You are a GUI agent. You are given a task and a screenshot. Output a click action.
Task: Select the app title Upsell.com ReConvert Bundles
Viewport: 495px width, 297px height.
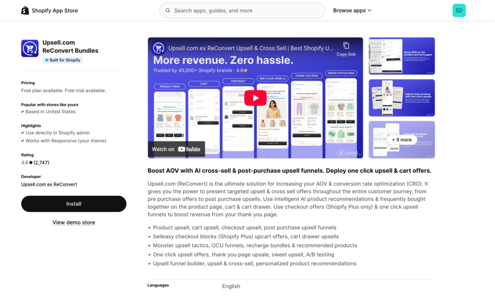[x=70, y=47]
